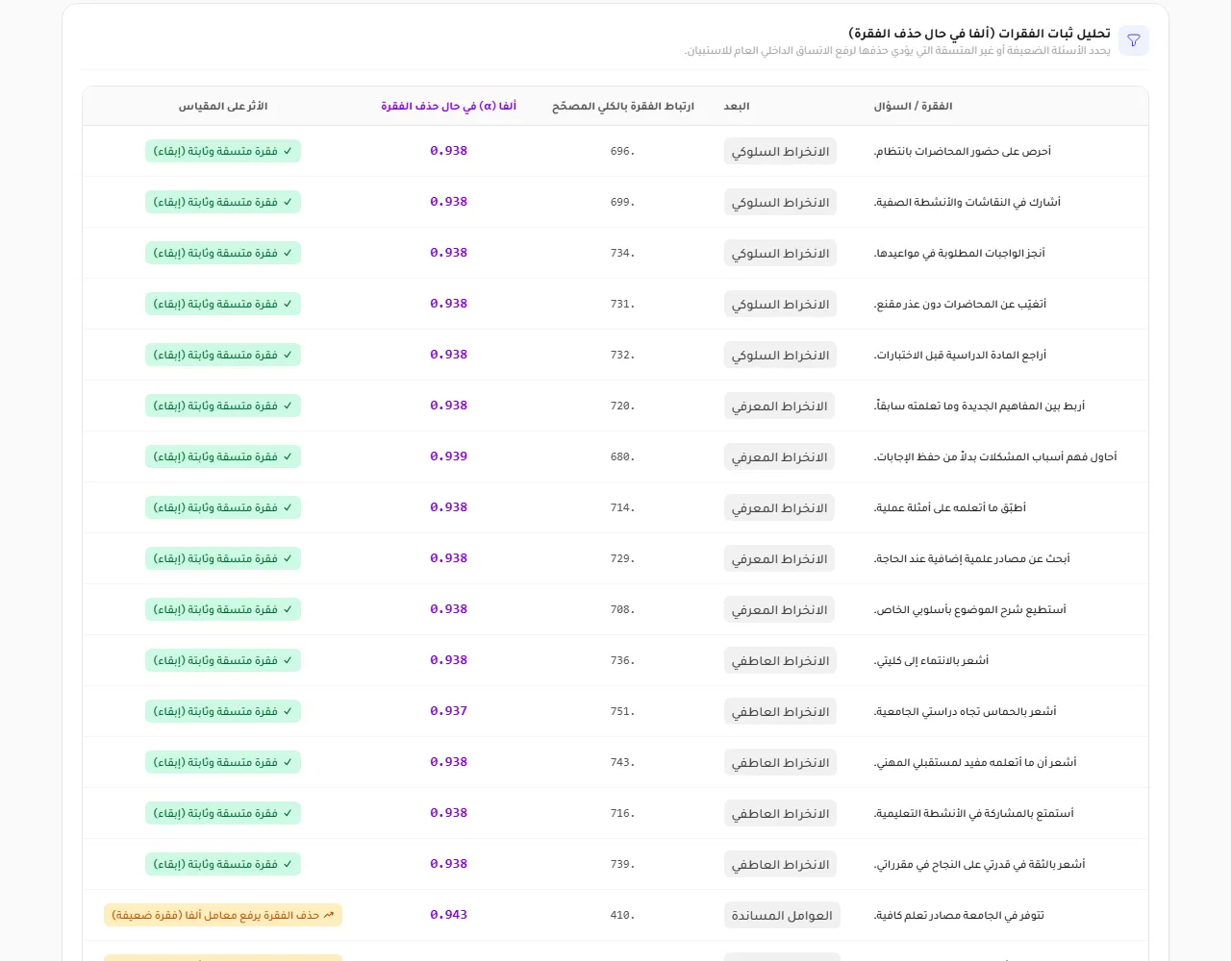Select the item 'أشارك في النقاشات والأنشطة الصفية'
The width and height of the screenshot is (1231, 961).
pyautogui.click(x=967, y=202)
